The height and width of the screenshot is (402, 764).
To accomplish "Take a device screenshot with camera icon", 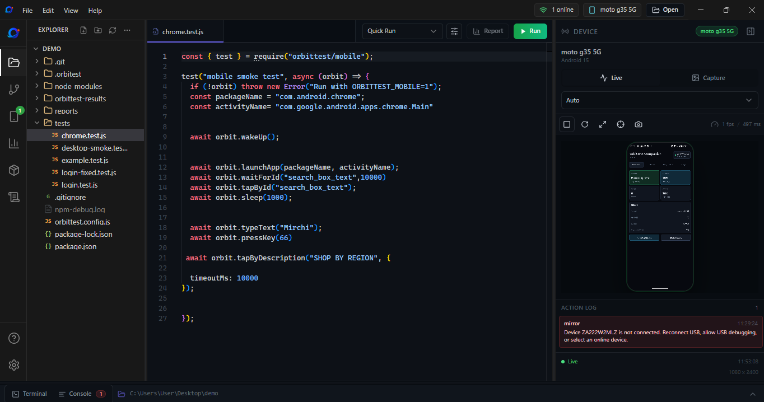I will pyautogui.click(x=639, y=124).
